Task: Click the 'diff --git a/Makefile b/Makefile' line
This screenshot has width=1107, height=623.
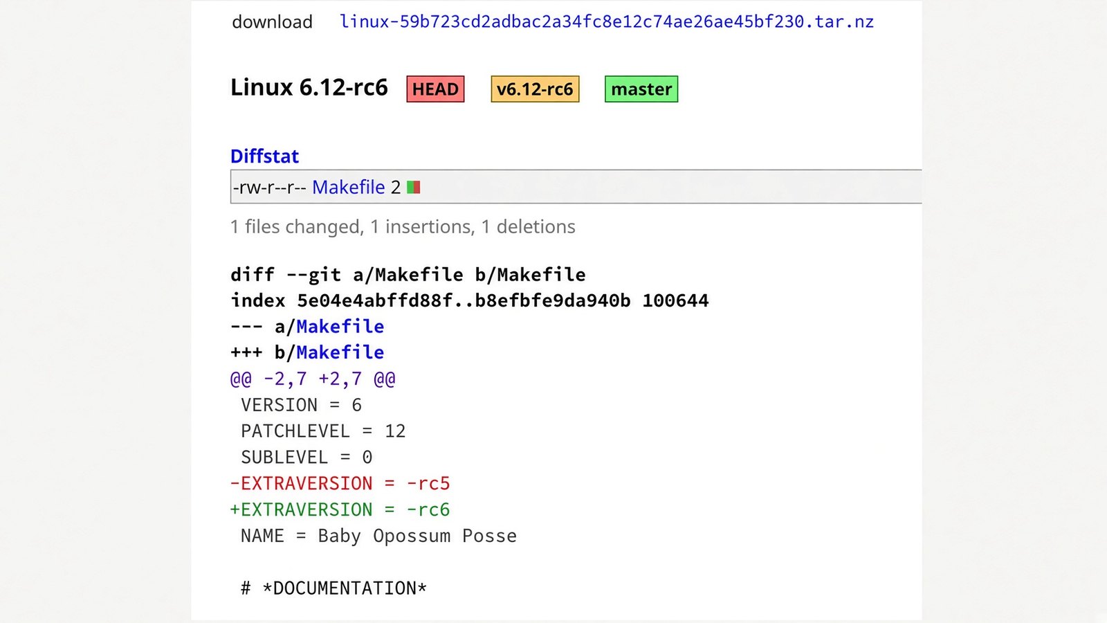Action: click(408, 274)
